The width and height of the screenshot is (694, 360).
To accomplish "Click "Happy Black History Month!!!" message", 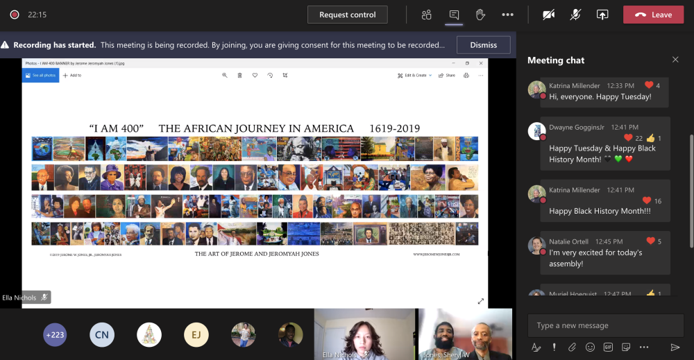I will [600, 211].
